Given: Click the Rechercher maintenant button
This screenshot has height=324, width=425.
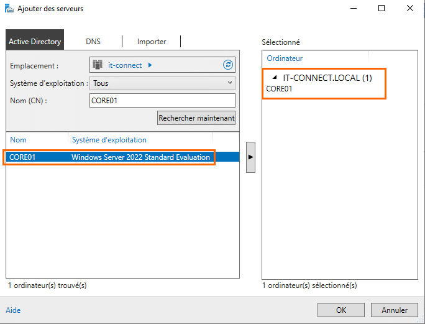Looking at the screenshot, I should [x=196, y=118].
